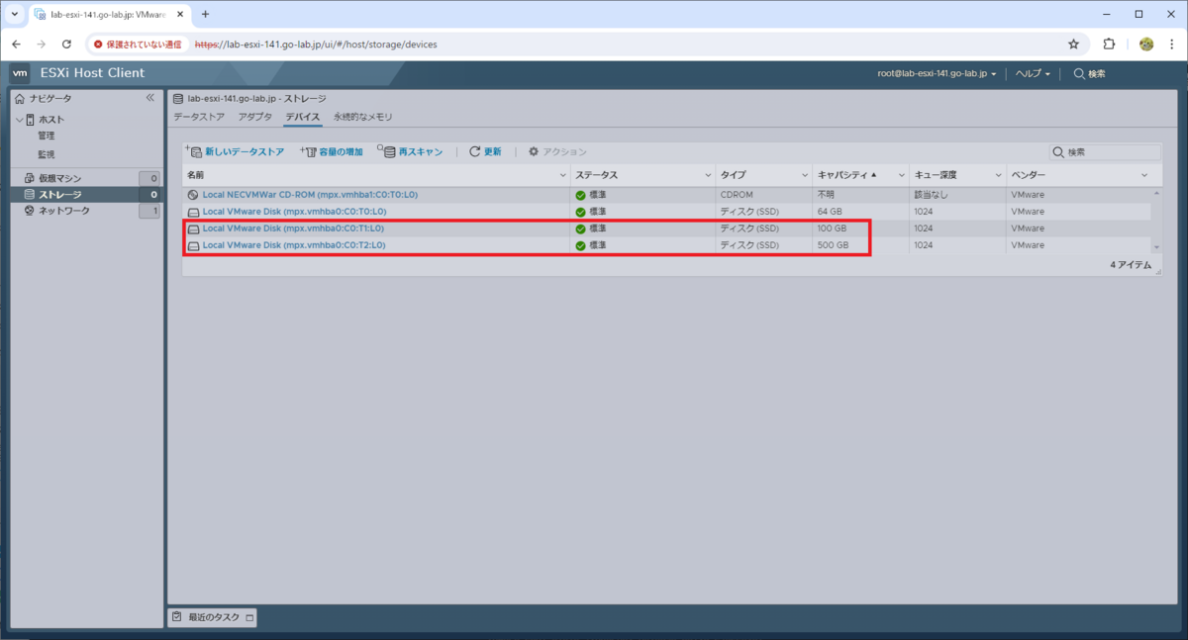
Task: Open Local VMware Disk mpx.vmhba0:C0:T0:L0 link
Action: (294, 212)
